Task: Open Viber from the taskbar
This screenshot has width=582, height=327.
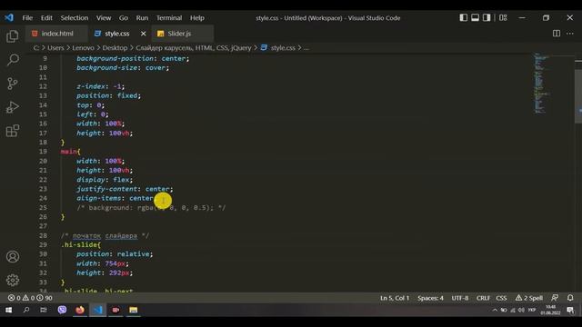Action: (62, 310)
